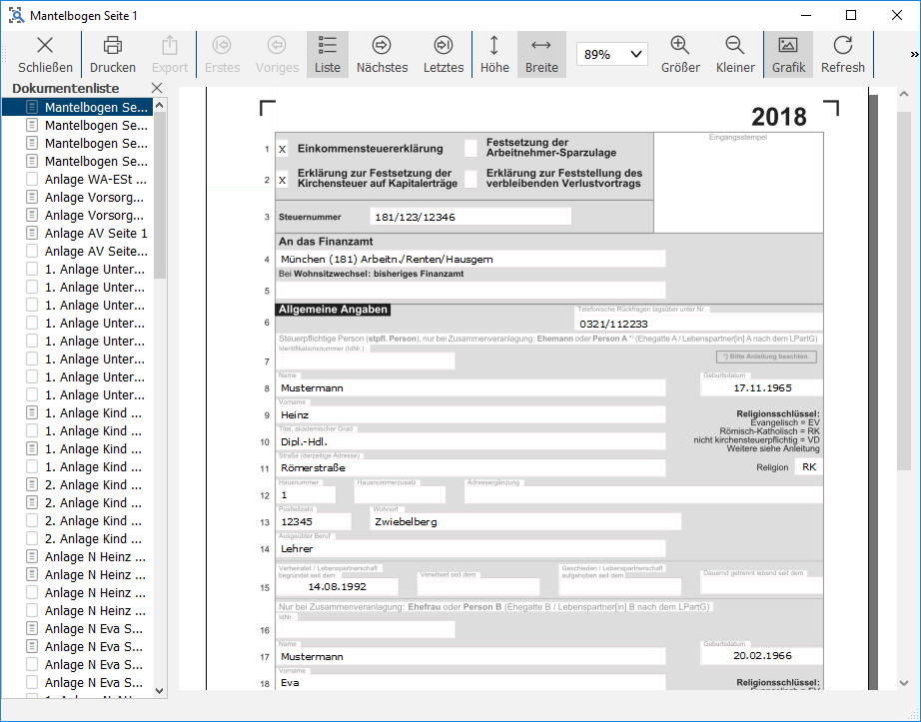This screenshot has width=921, height=722.
Task: Zoom out with the Kleiner magnifier
Action: coord(735,55)
